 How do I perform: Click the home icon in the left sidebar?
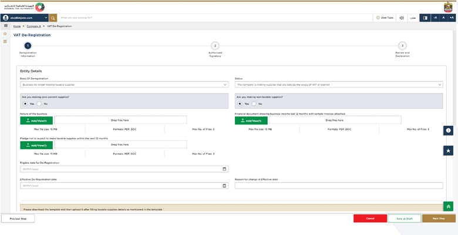(x=5, y=33)
